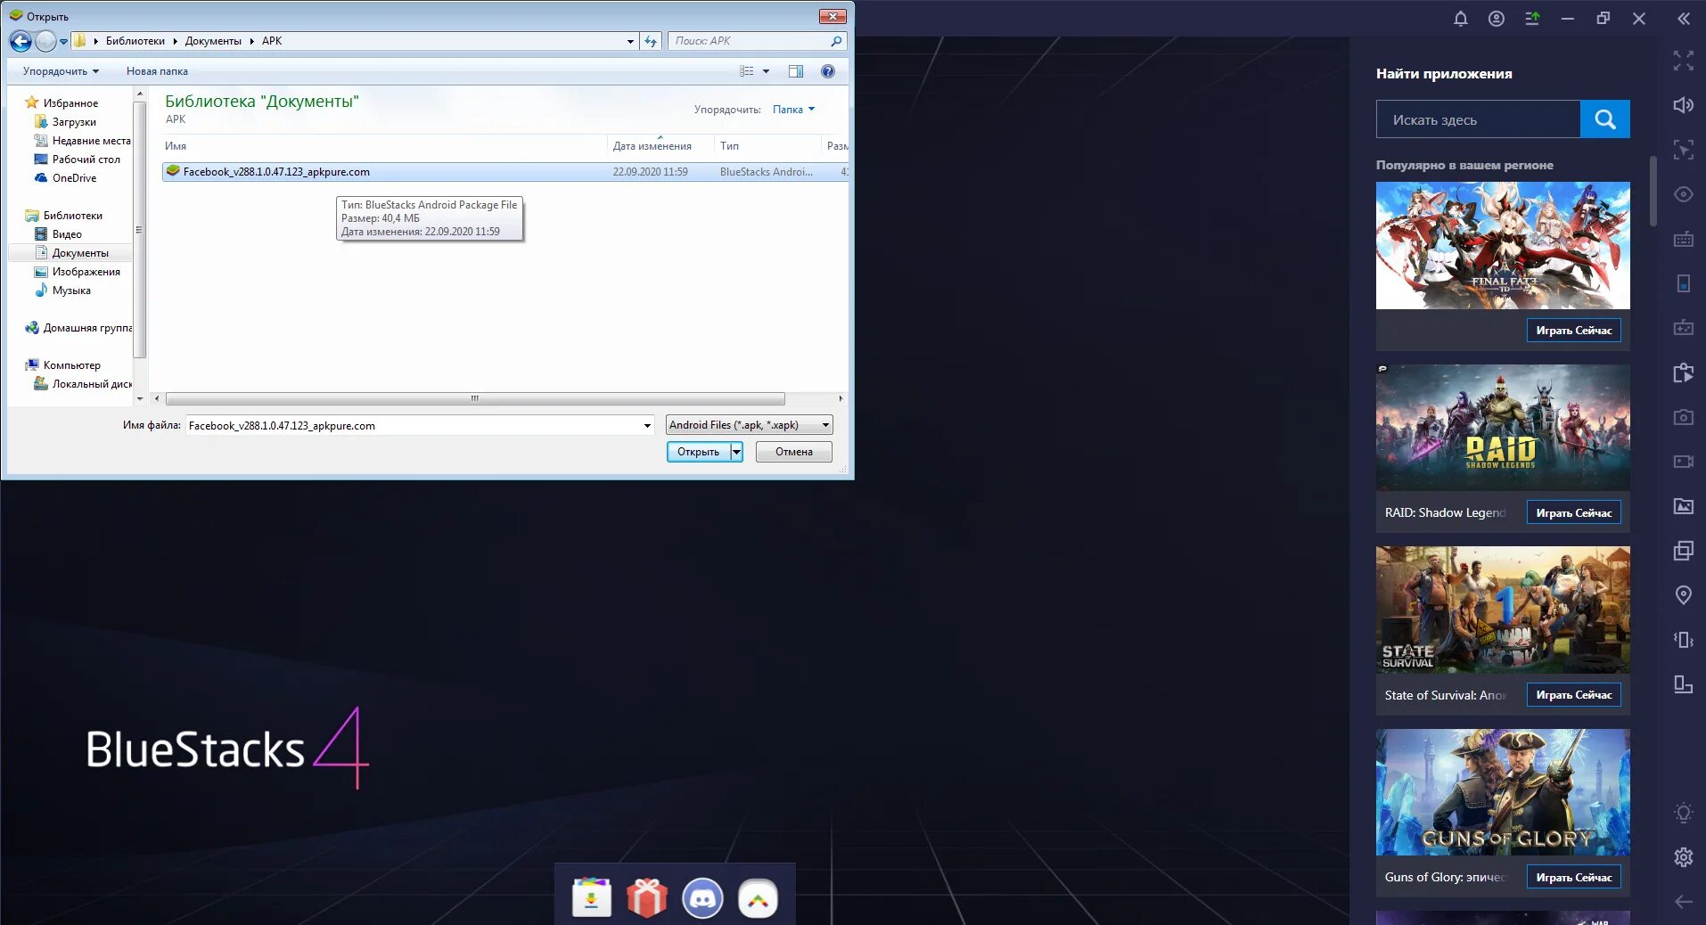Start video recording from sidebar icon

pyautogui.click(x=1683, y=462)
